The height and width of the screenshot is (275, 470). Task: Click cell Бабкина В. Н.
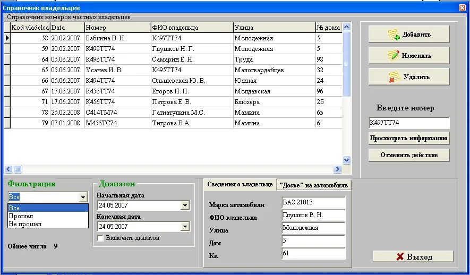[118, 38]
